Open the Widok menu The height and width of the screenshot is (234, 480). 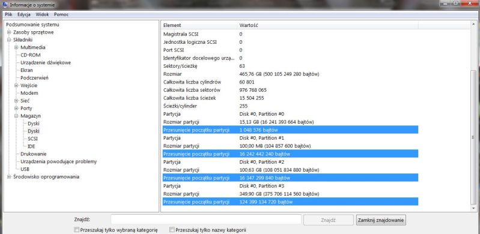[x=42, y=14]
